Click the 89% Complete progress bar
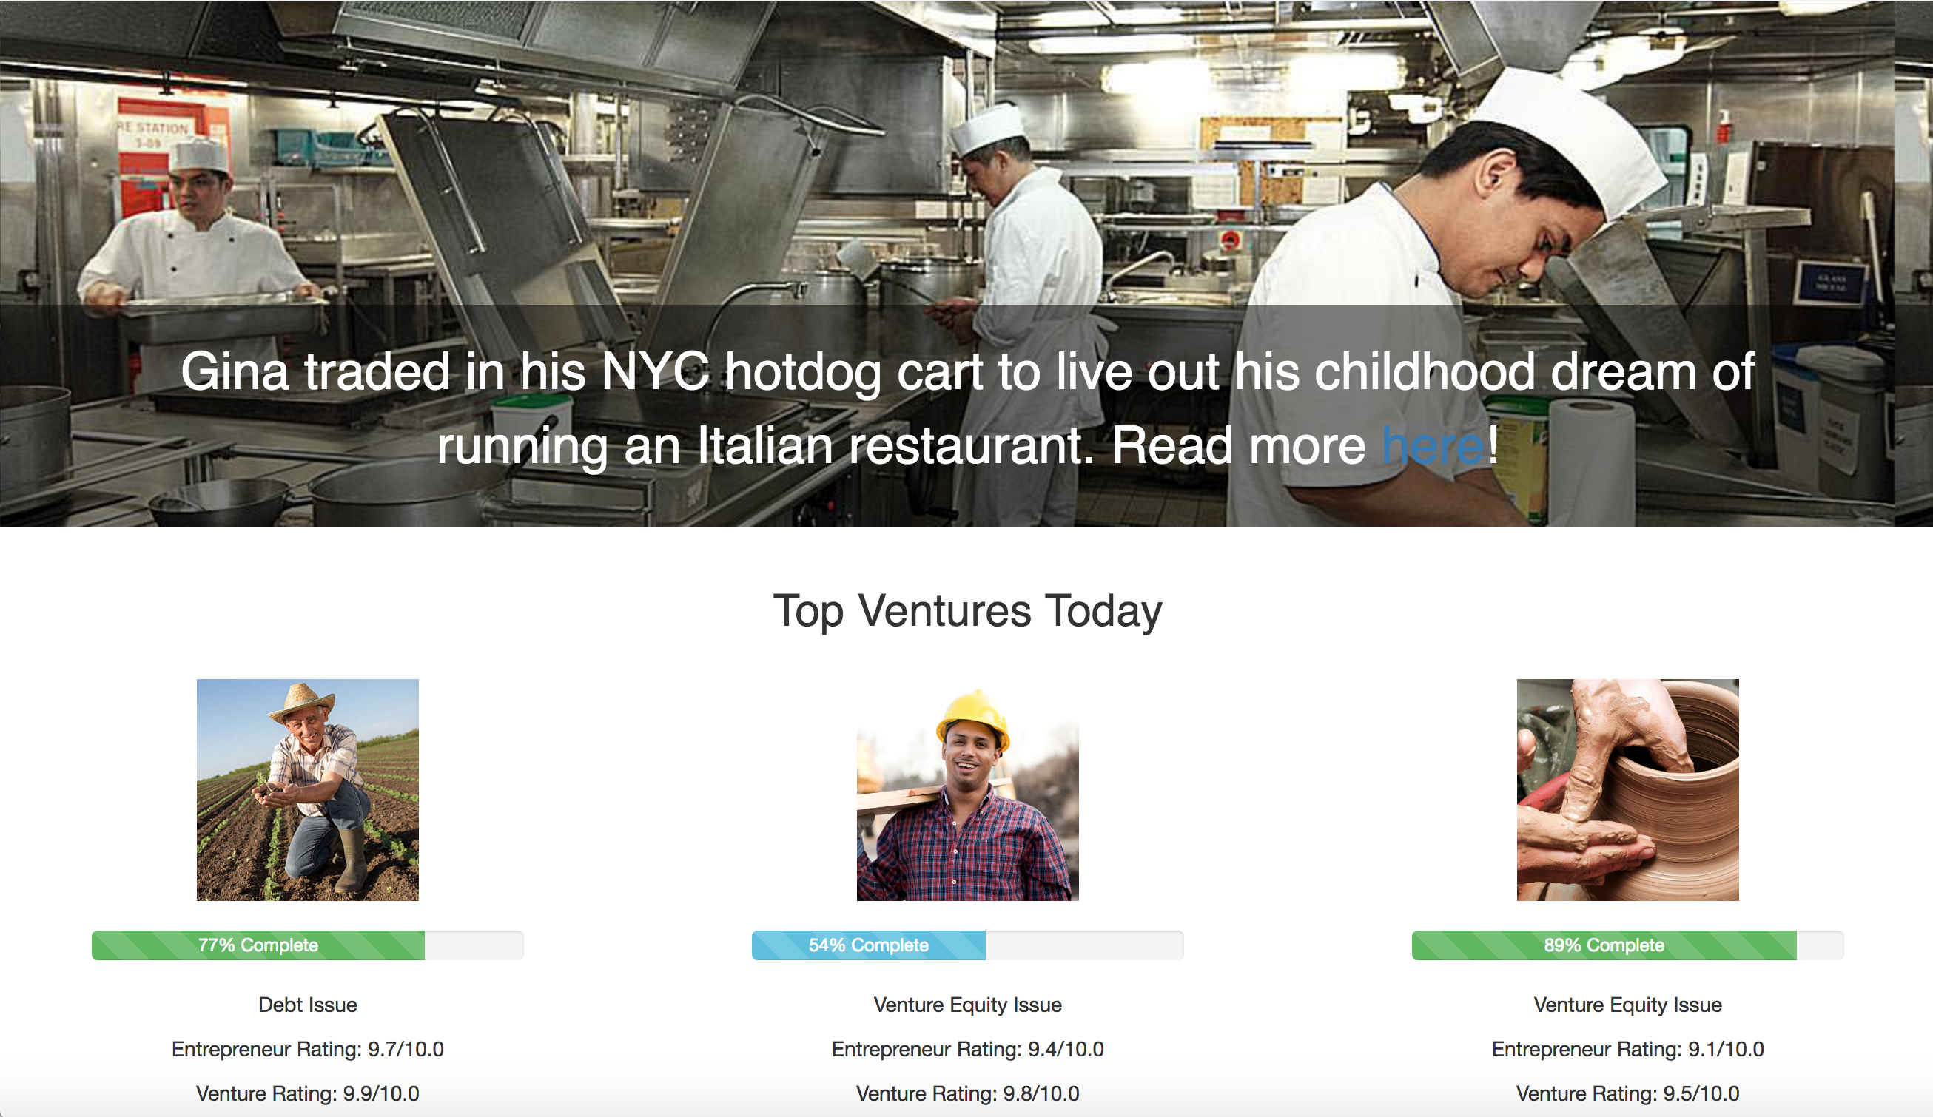 [x=1627, y=945]
